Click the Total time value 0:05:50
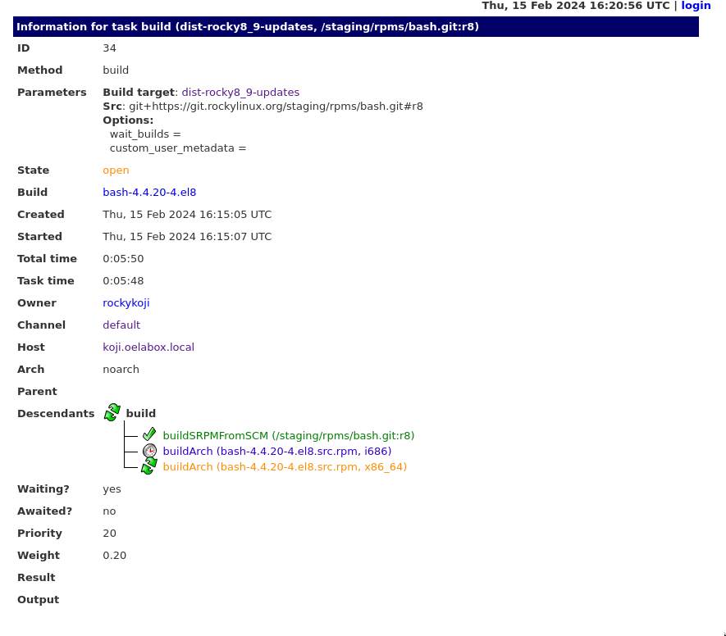726x636 pixels. point(123,258)
